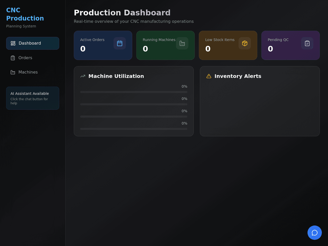The image size is (328, 246).
Task: Open the Low Stock Items stat card
Action: [228, 45]
